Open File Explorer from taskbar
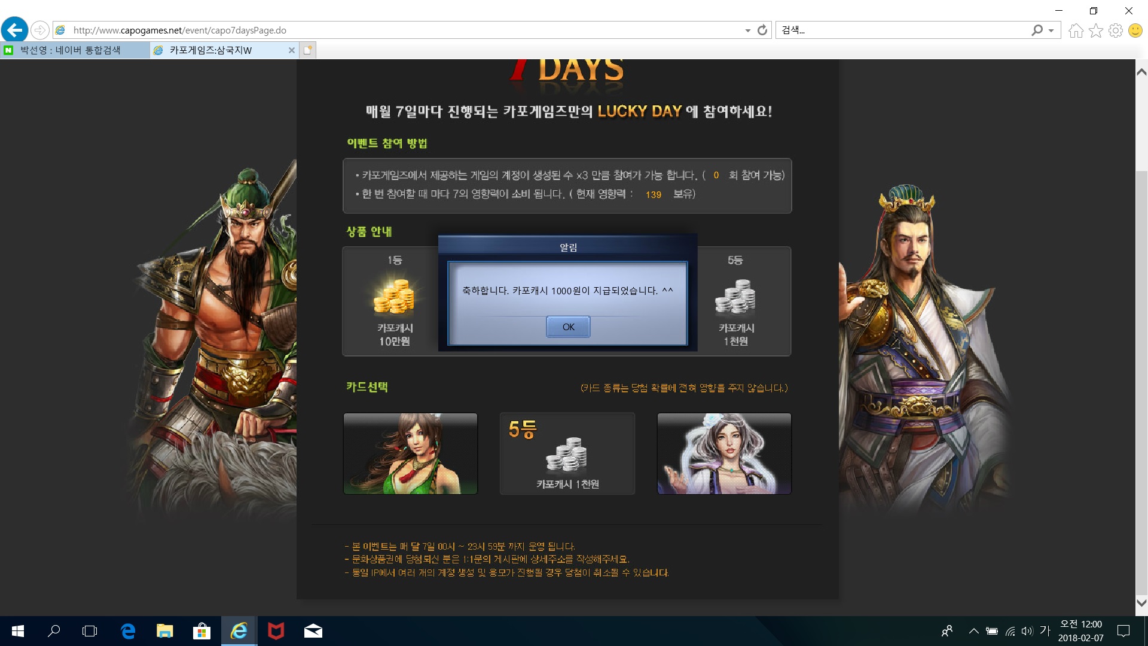1148x646 pixels. tap(164, 631)
